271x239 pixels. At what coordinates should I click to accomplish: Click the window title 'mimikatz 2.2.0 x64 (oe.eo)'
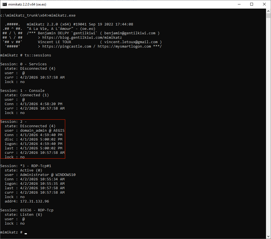tap(27, 4)
